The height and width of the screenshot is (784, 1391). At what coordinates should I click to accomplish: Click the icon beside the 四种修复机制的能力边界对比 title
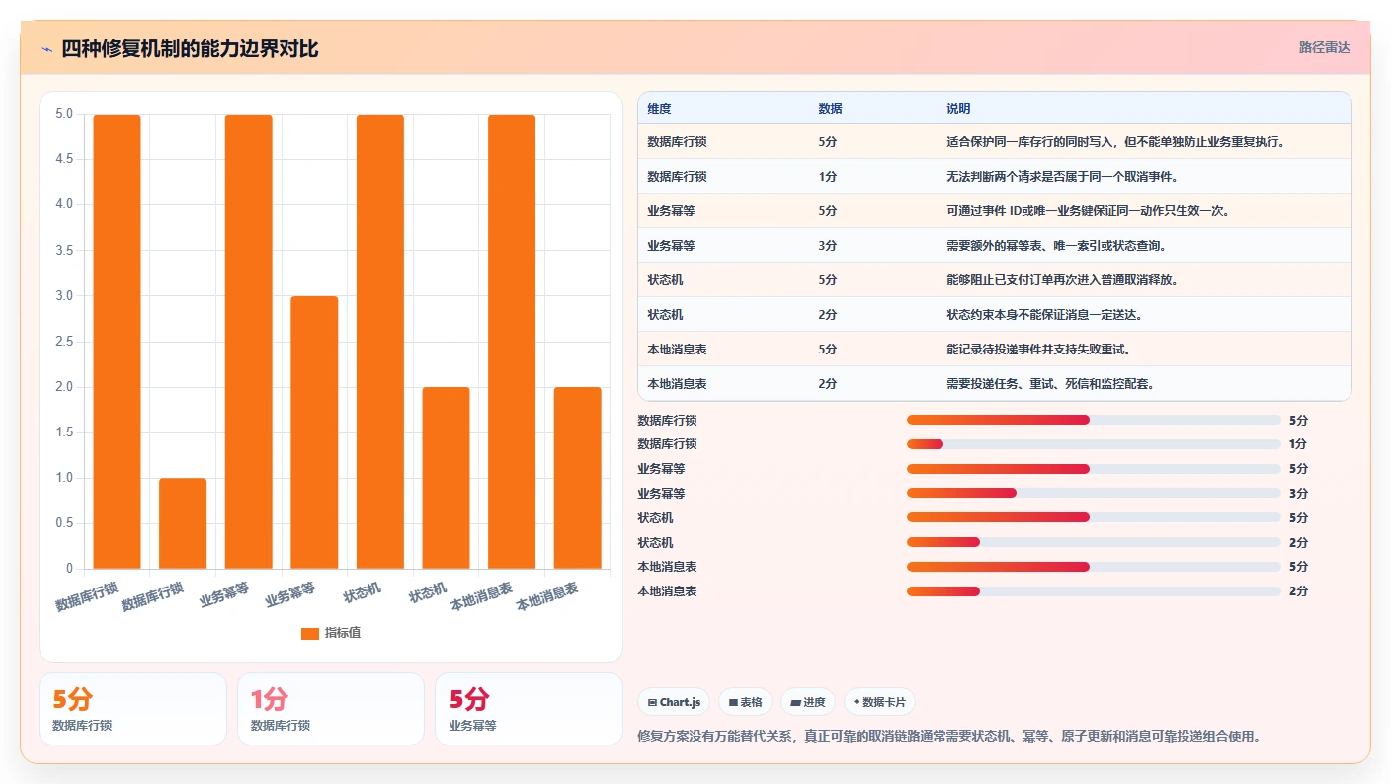47,49
